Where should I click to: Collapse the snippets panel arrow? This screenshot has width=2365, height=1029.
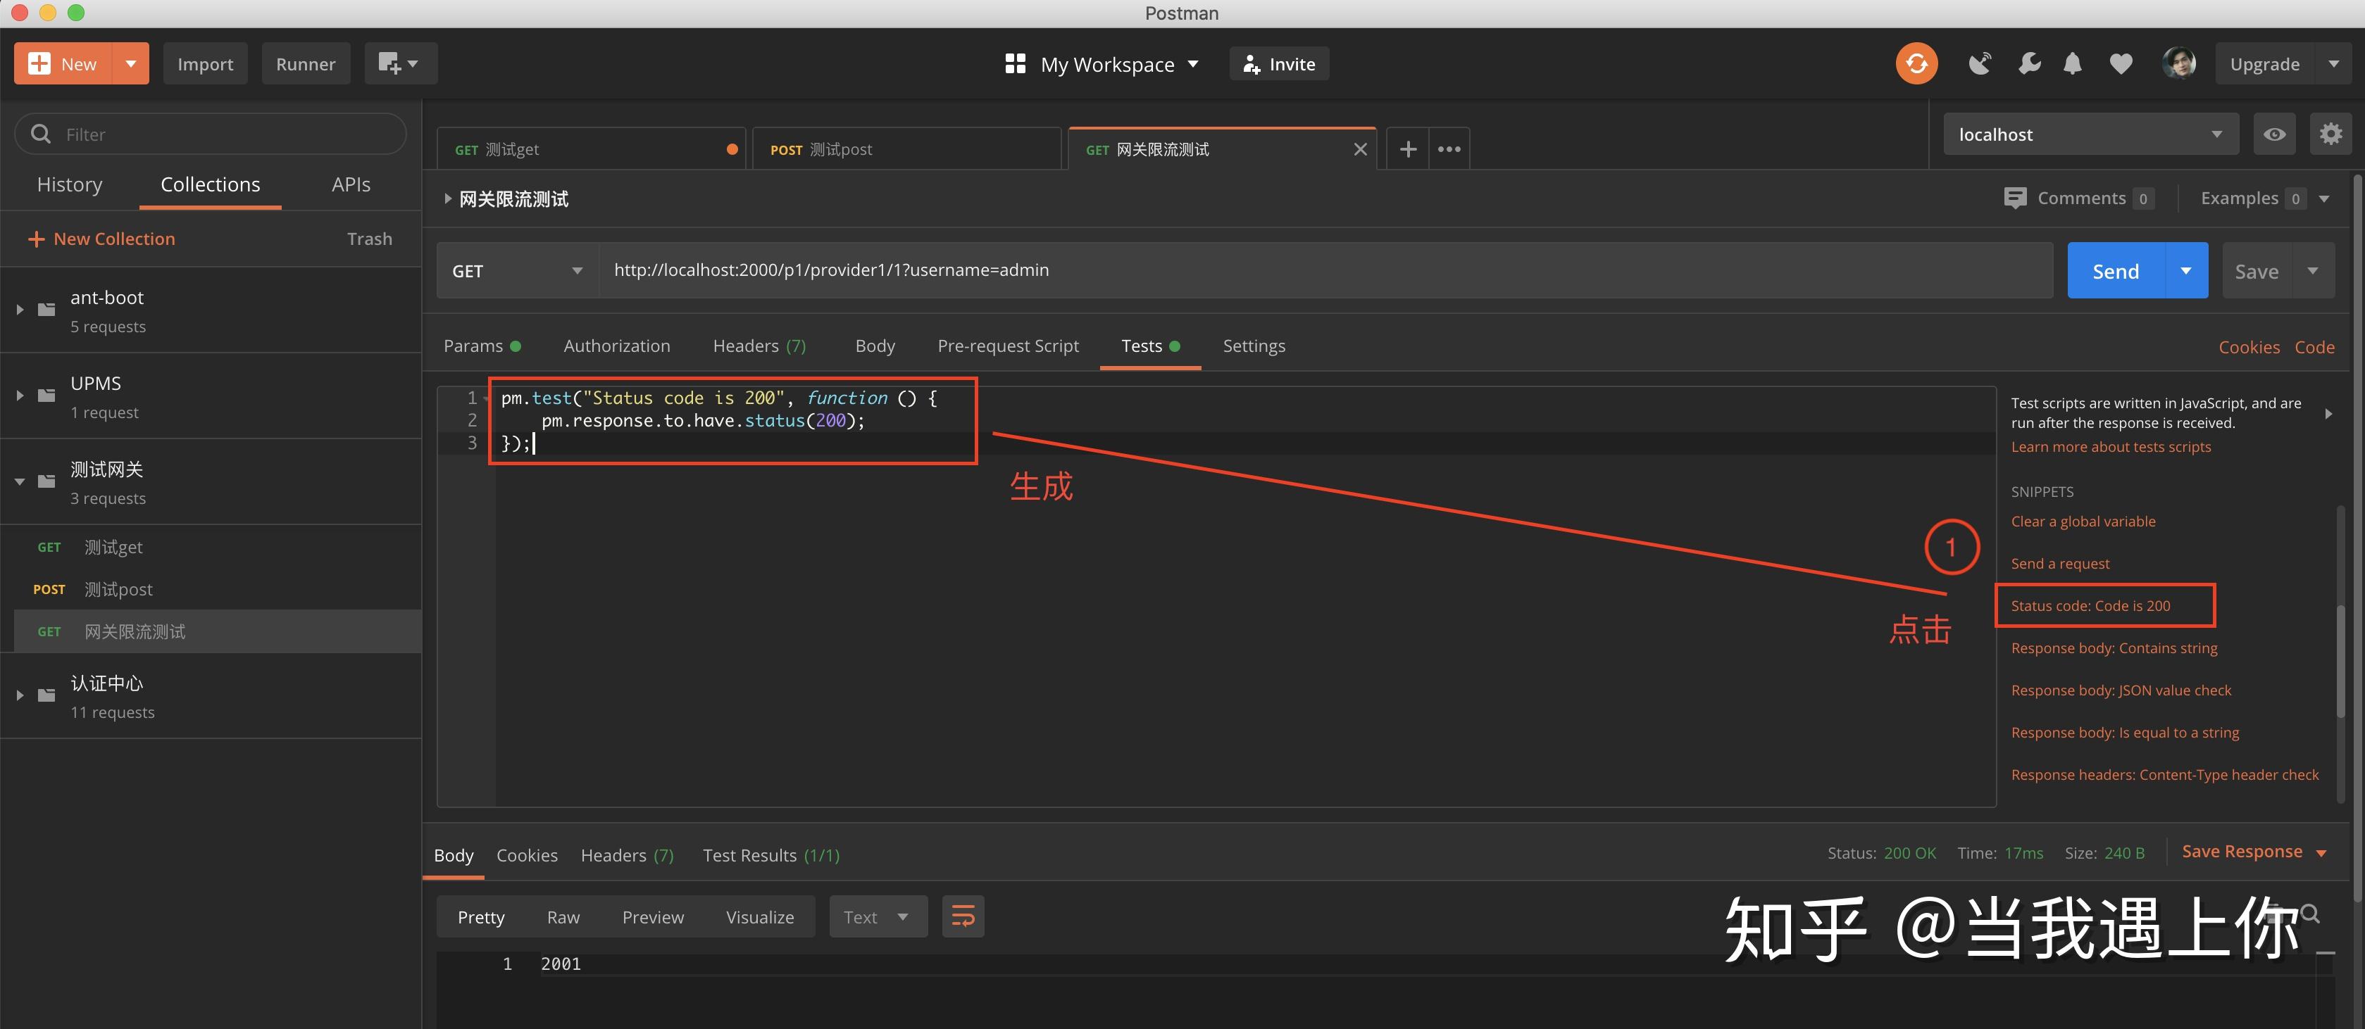click(x=2328, y=414)
